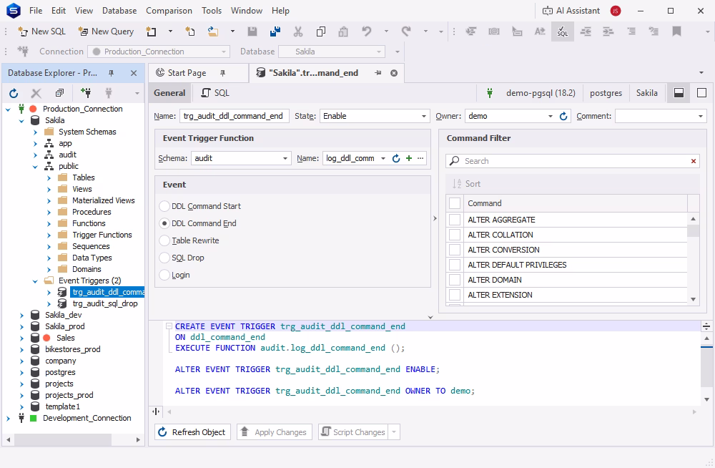The width and height of the screenshot is (715, 468).
Task: Open the Comparison menu
Action: coord(169,11)
